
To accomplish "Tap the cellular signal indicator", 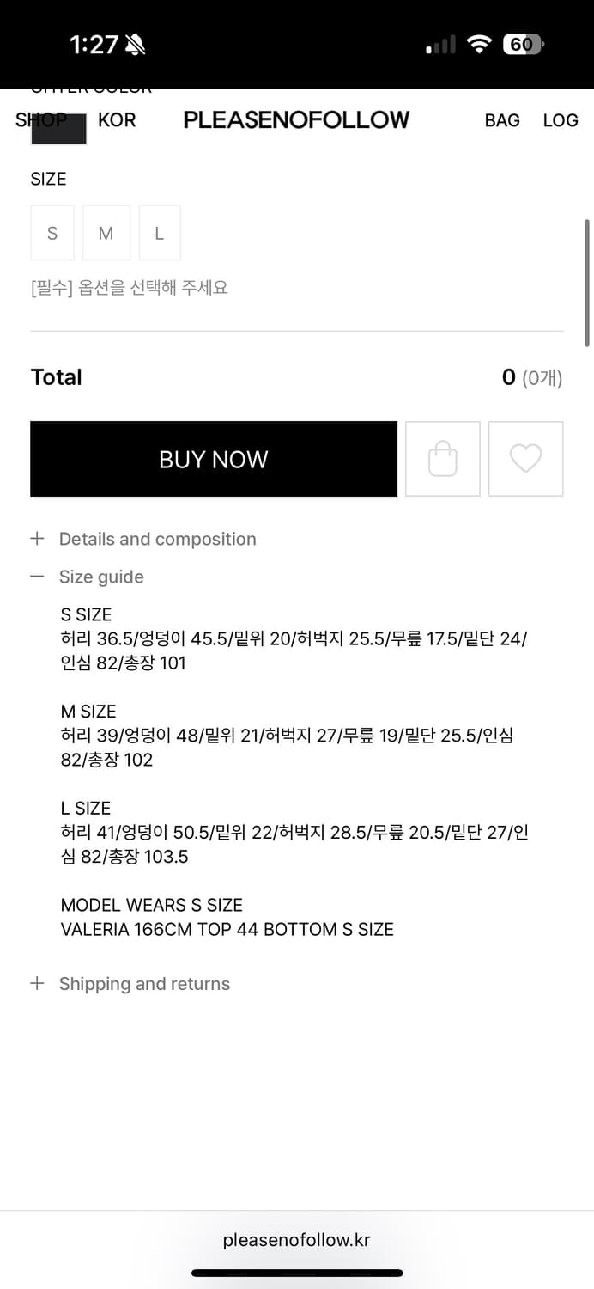I will point(439,43).
